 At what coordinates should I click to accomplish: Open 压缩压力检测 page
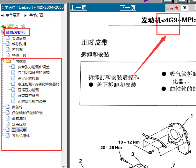click(x=28, y=90)
